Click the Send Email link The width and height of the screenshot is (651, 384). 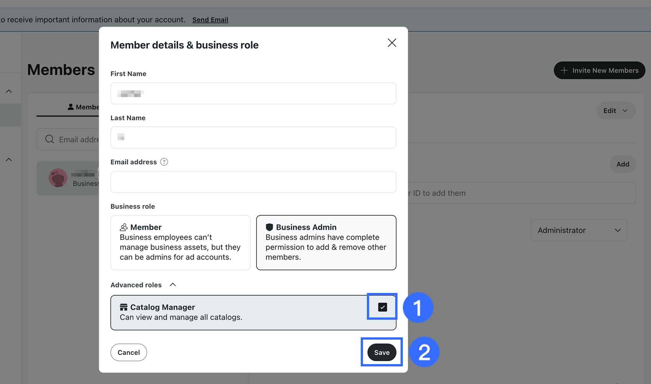210,20
